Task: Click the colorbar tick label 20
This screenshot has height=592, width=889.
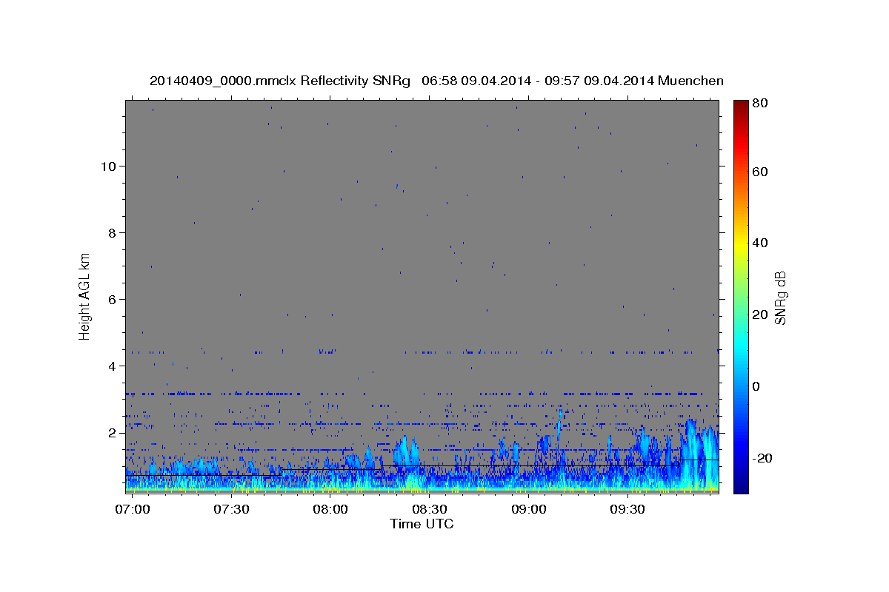Action: (761, 314)
